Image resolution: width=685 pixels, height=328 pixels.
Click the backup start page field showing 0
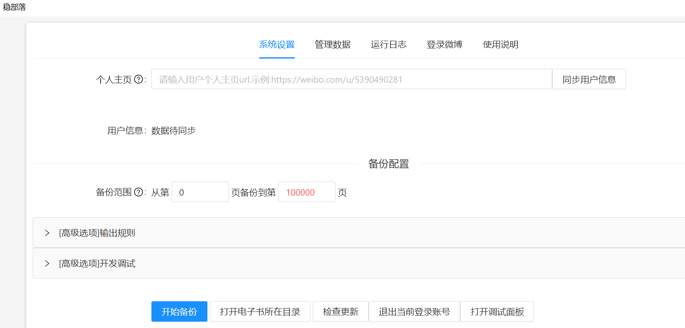click(x=200, y=192)
